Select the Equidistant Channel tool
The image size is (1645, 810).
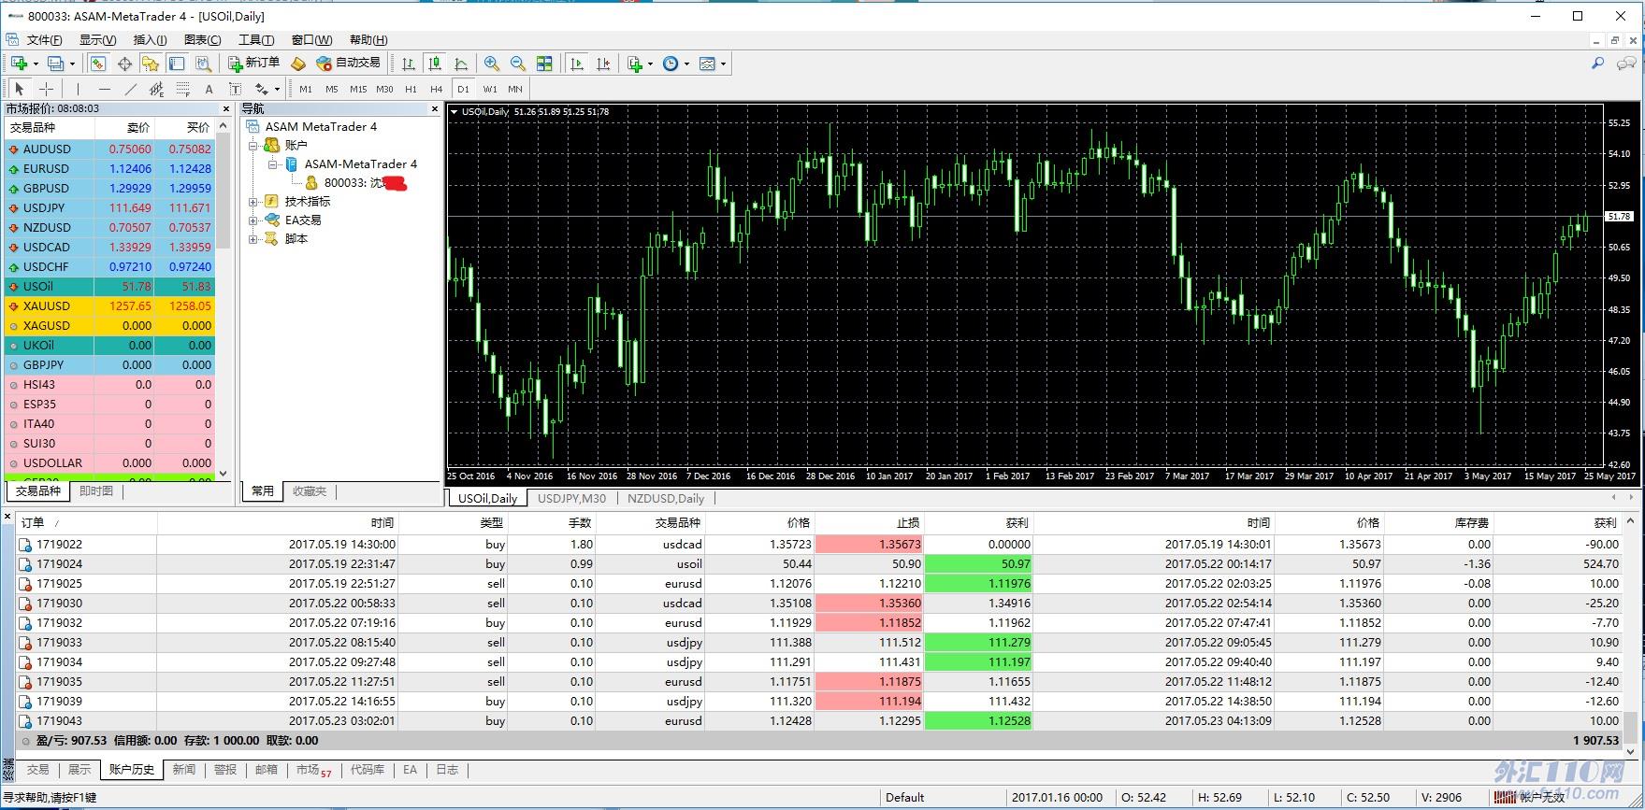point(156,89)
